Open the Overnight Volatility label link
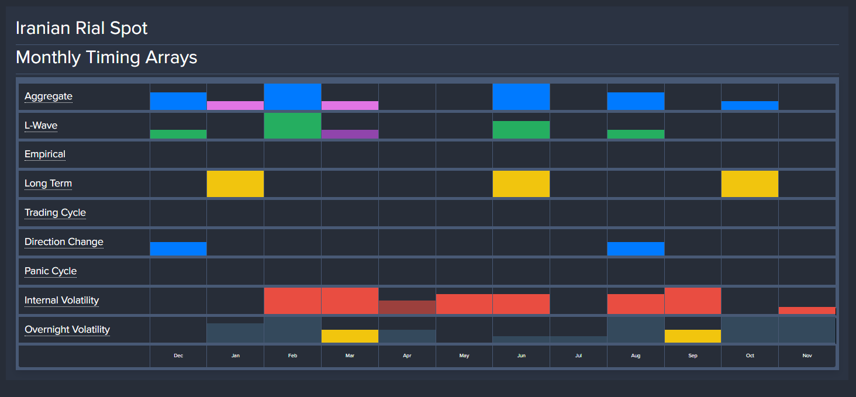 67,330
